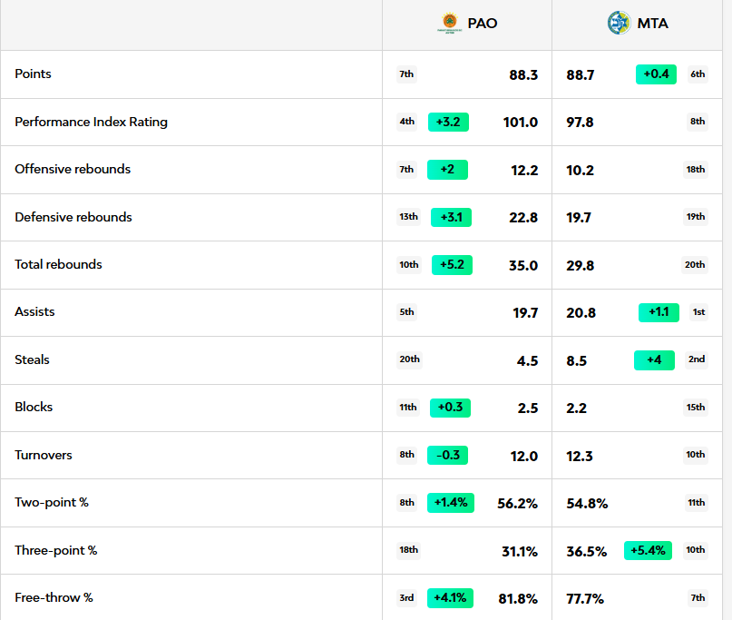Click the +1.1 Assists badge for MTA

point(659,312)
